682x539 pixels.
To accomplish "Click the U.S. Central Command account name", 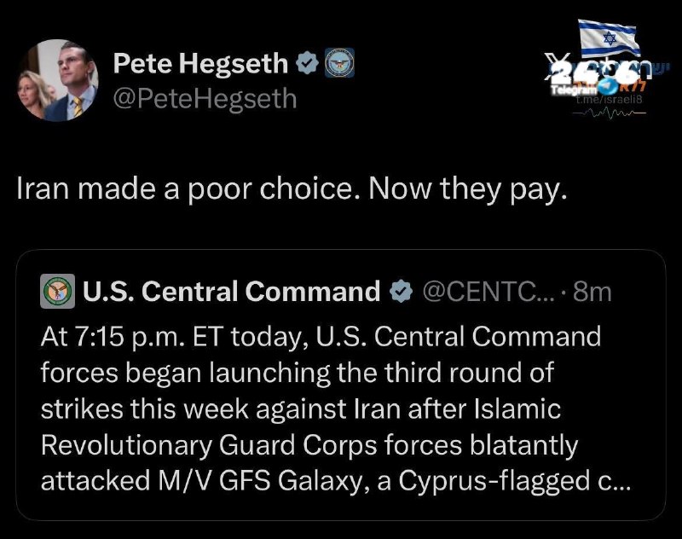I will point(231,291).
